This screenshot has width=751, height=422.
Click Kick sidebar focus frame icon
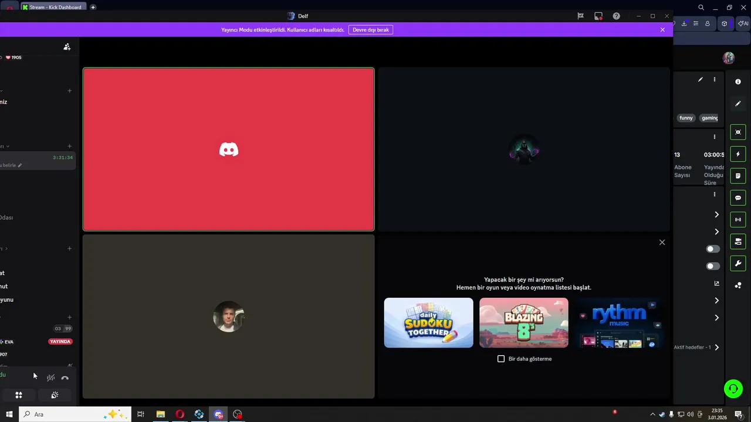pyautogui.click(x=738, y=132)
